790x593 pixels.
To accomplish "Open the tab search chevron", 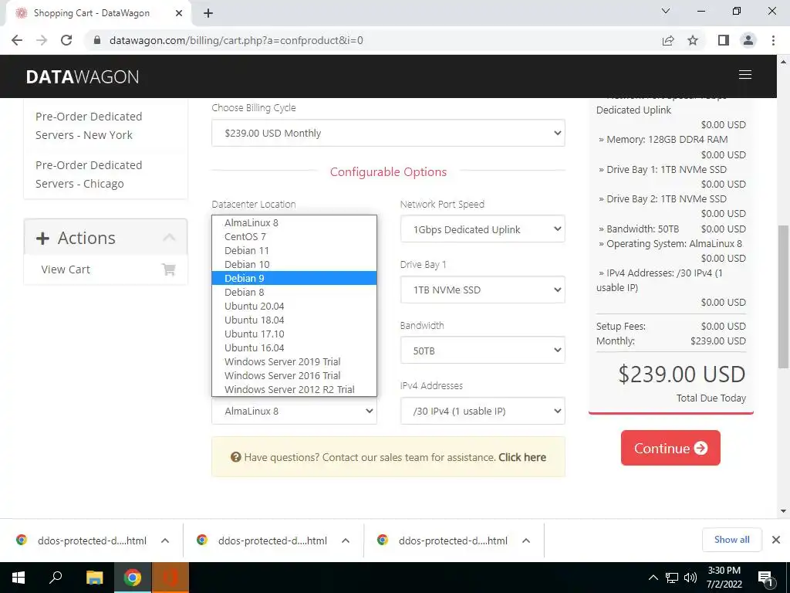I will [666, 11].
